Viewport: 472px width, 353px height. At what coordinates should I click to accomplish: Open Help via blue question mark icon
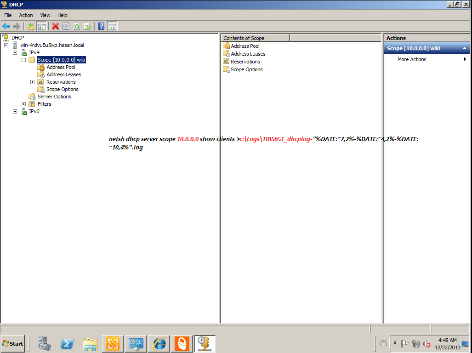tap(102, 26)
